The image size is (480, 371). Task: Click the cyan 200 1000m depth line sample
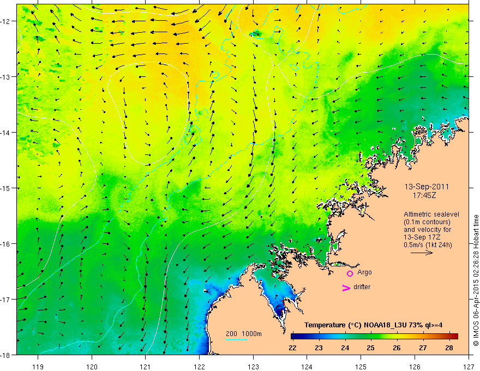237,339
